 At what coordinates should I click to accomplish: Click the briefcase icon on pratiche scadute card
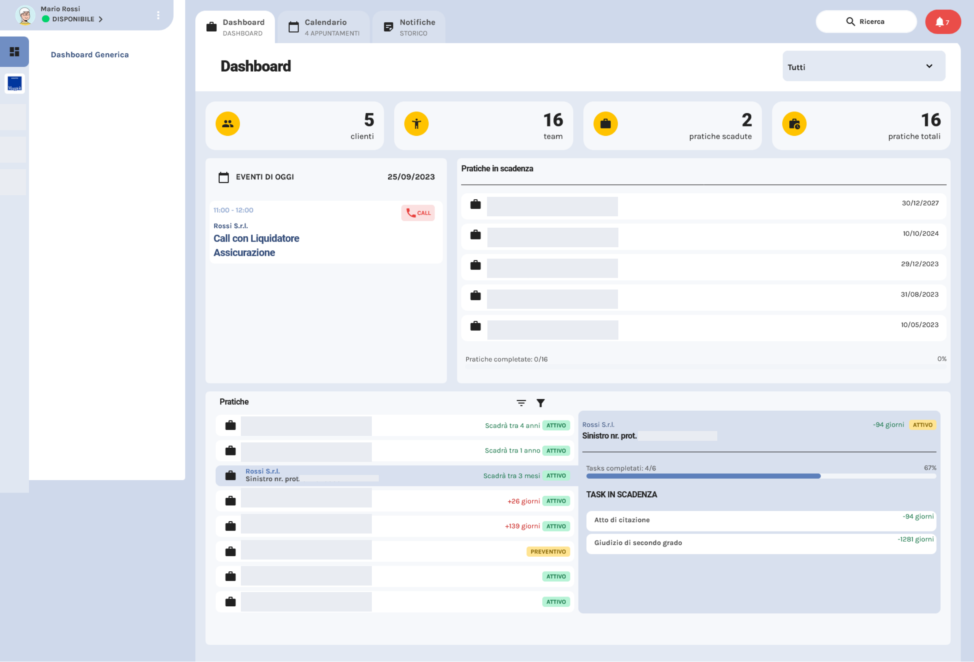605,124
